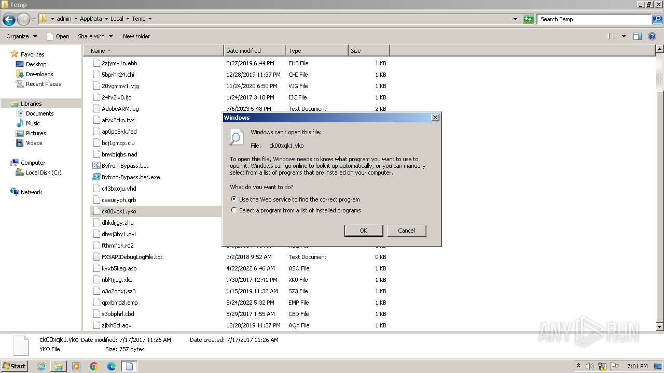The height and width of the screenshot is (373, 664).
Task: Select file s3obphrl.cbd
Action: pos(118,314)
